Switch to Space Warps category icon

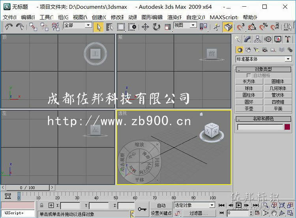pyautogui.click(x=281, y=50)
